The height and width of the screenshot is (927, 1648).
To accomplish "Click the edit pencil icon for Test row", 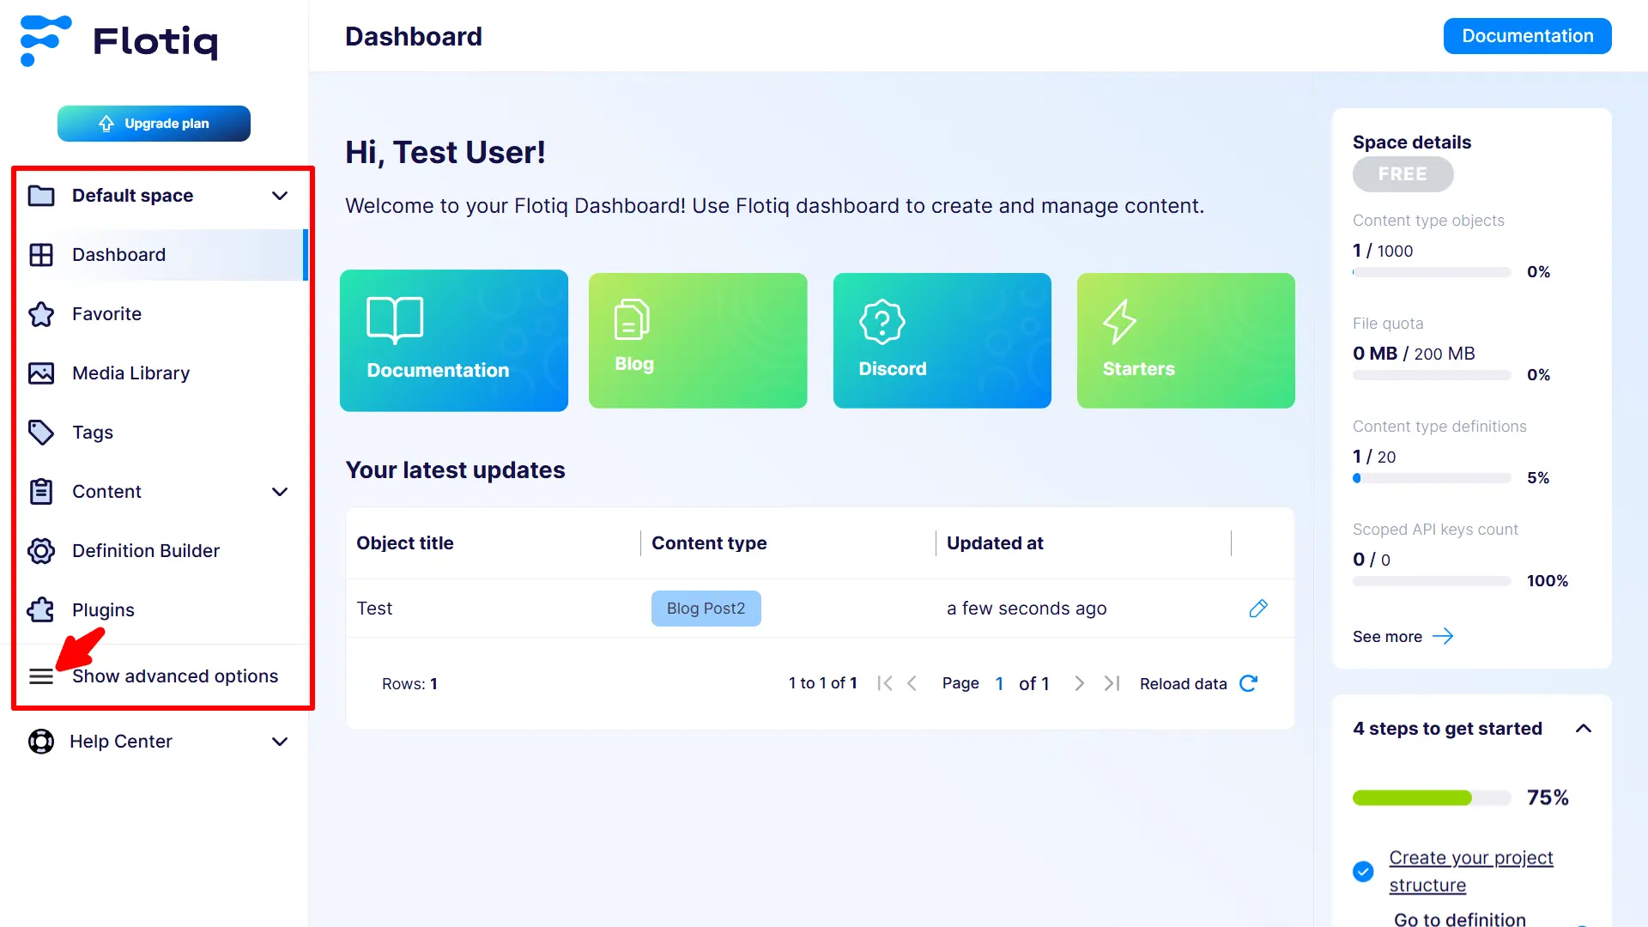I will [1258, 609].
